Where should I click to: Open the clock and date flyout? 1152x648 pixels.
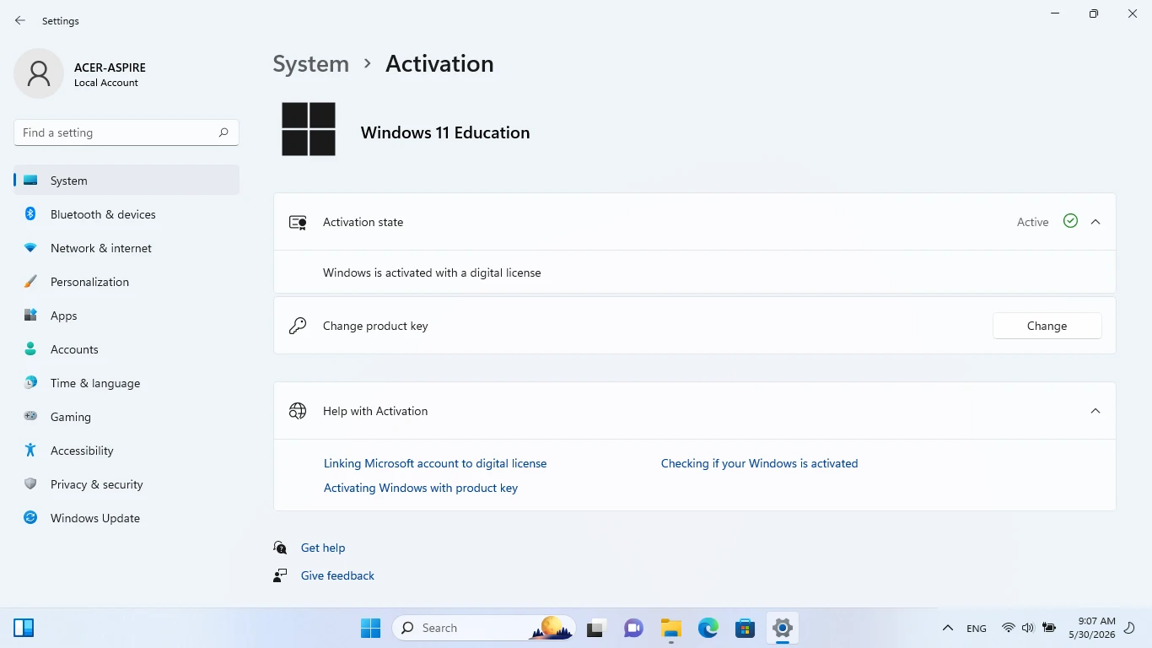coord(1091,628)
